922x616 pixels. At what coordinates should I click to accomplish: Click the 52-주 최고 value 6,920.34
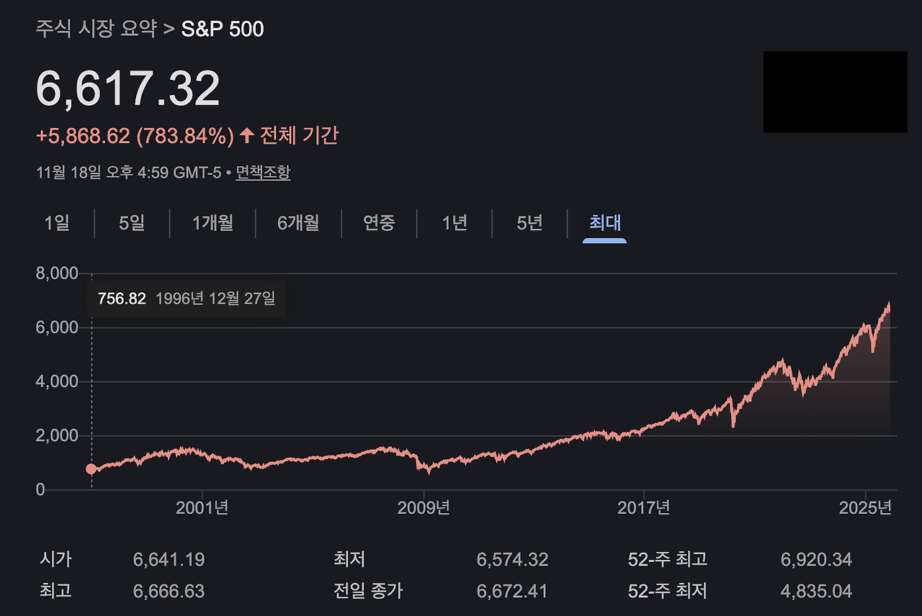(815, 558)
